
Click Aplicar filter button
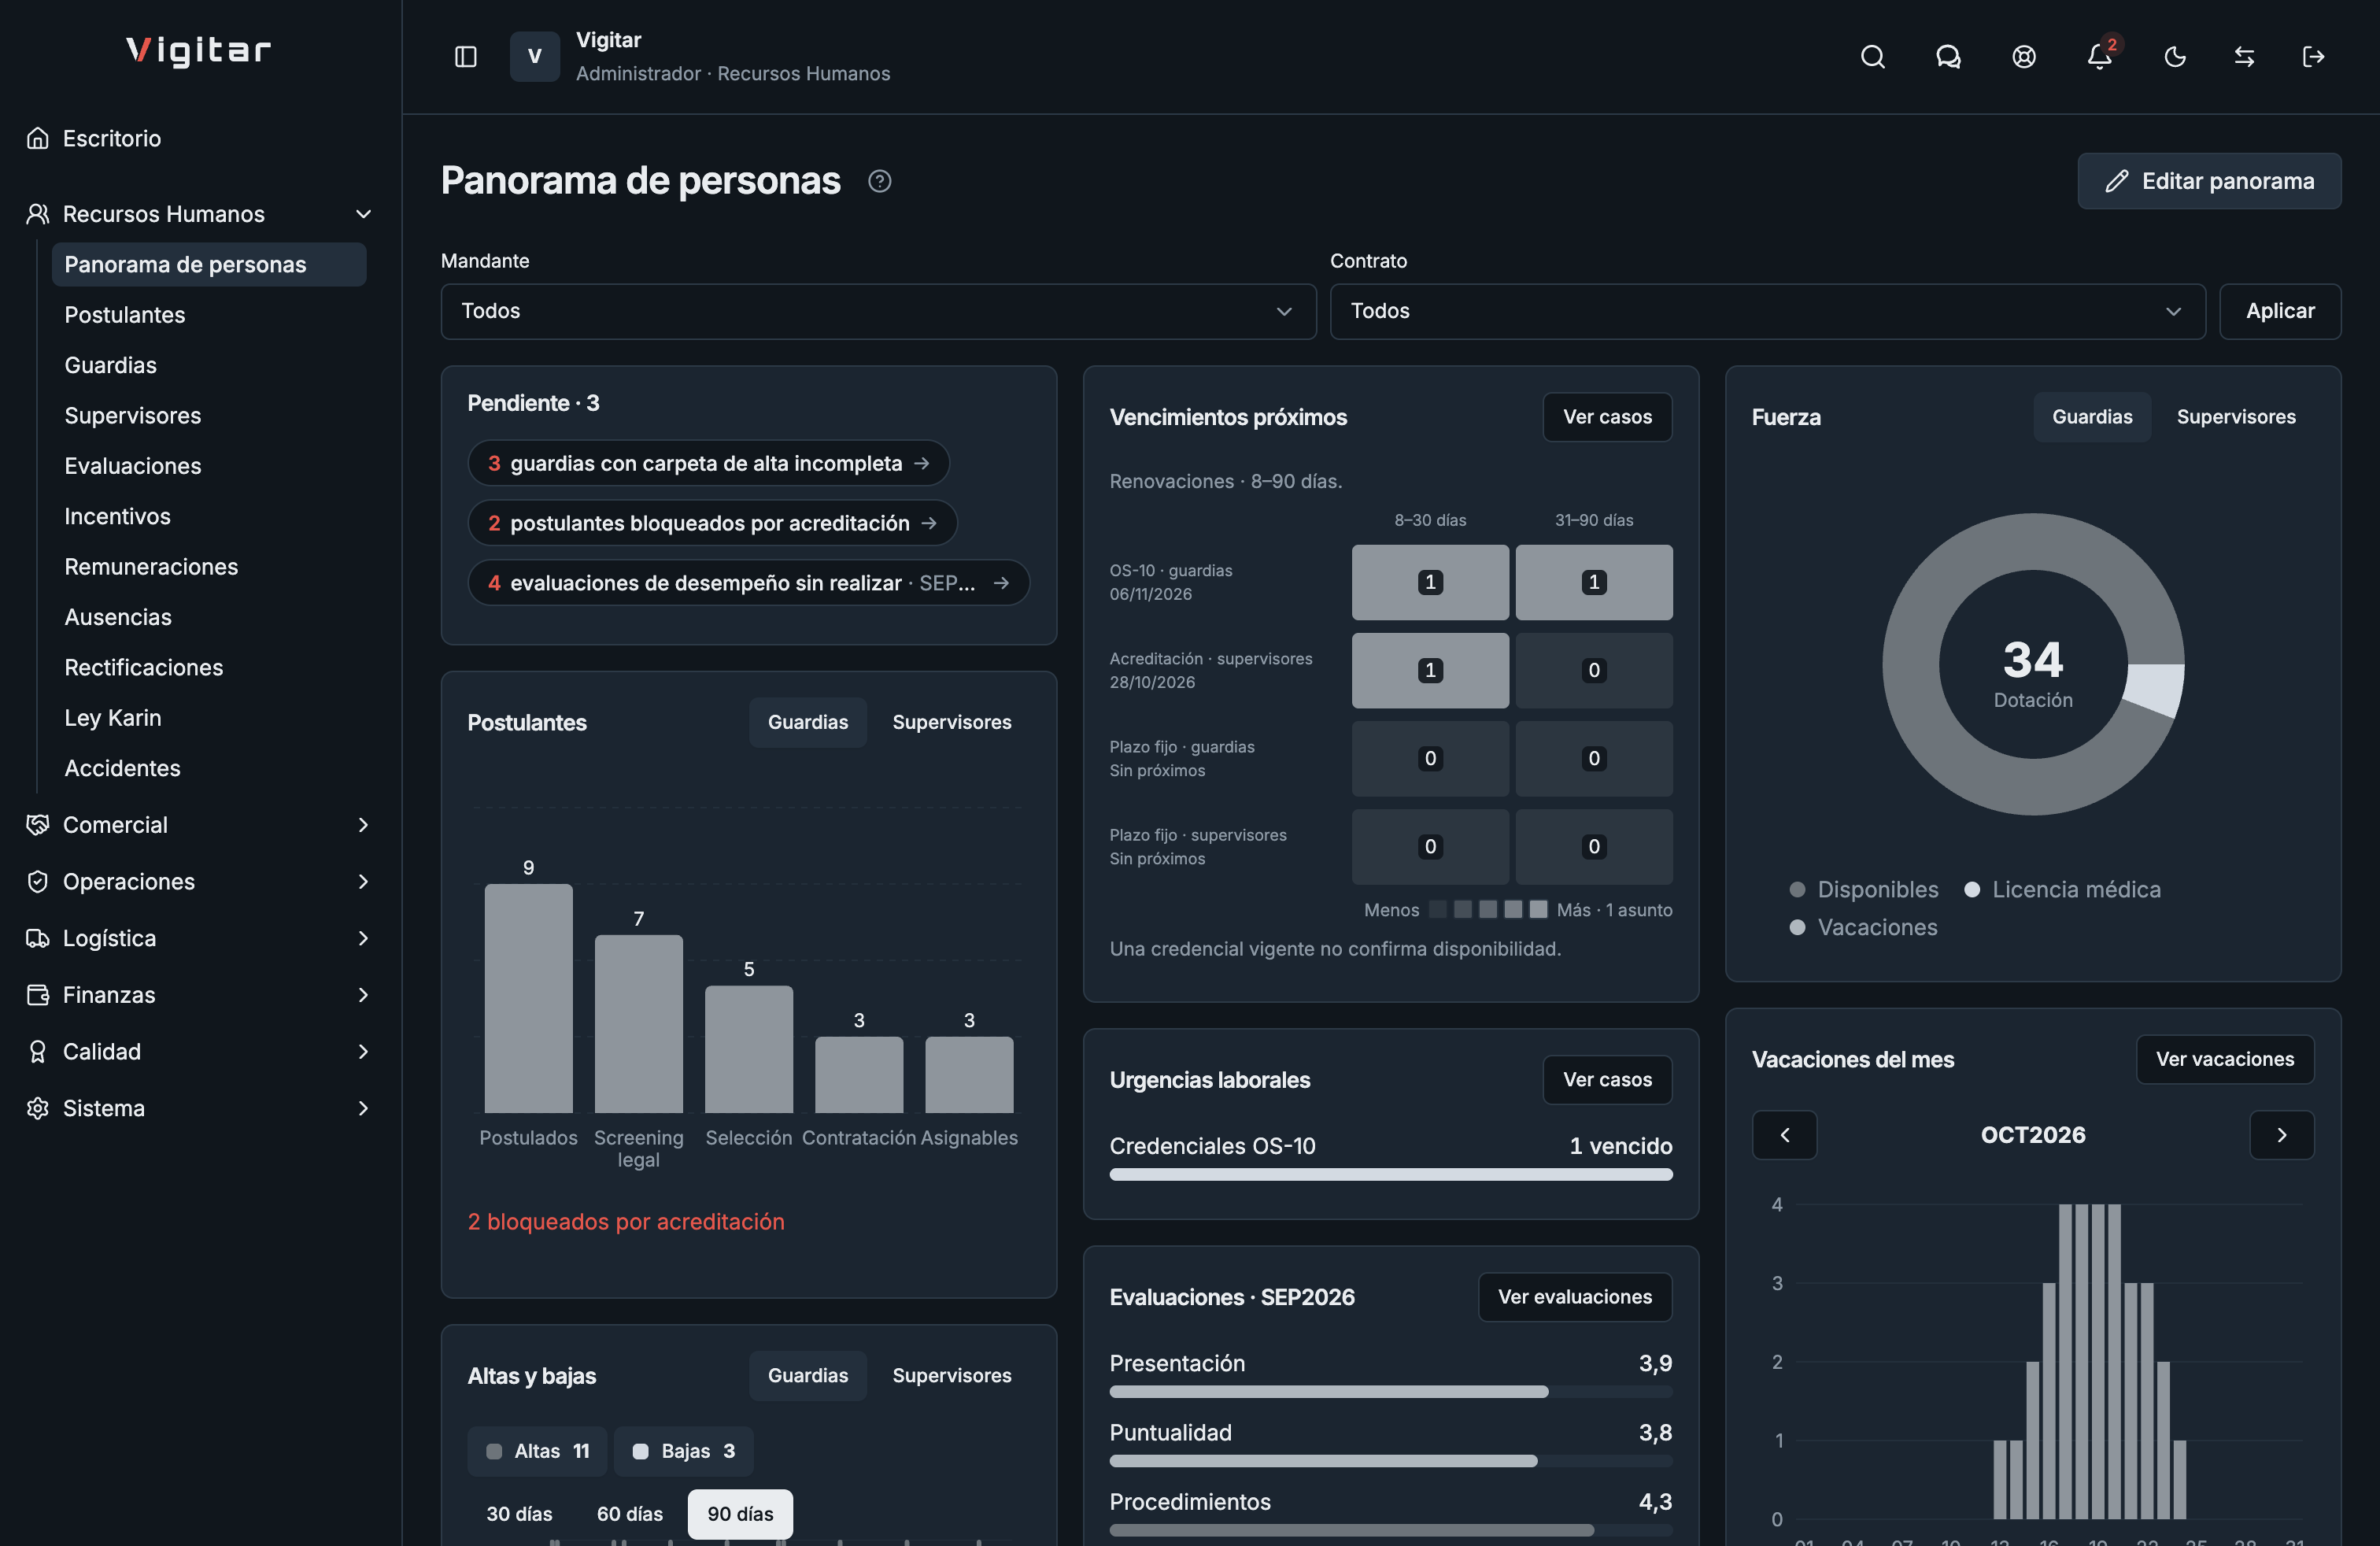(x=2280, y=311)
